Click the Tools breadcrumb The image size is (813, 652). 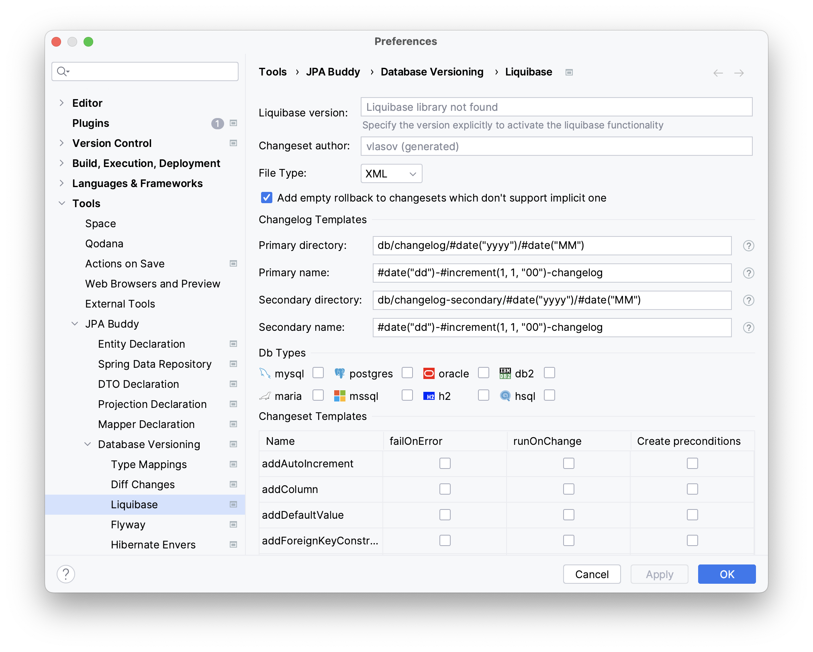(273, 72)
